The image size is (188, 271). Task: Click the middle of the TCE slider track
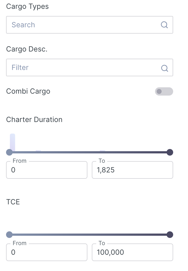(90, 235)
